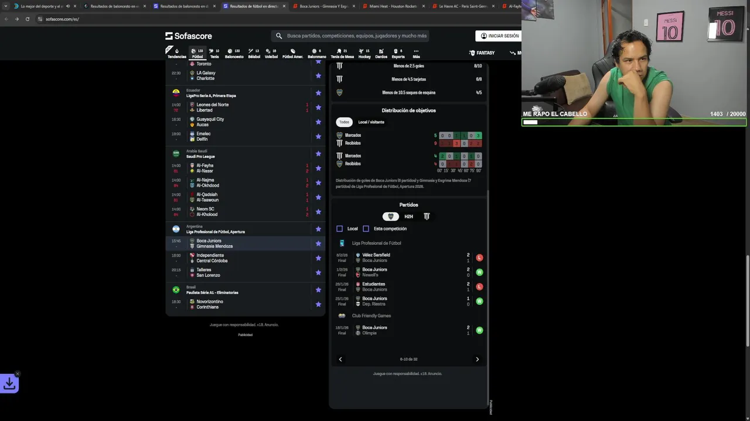This screenshot has width=750, height=421.
Task: Toggle favorite star for Boca Juniors – Gimnasia Mendoza
Action: point(318,243)
